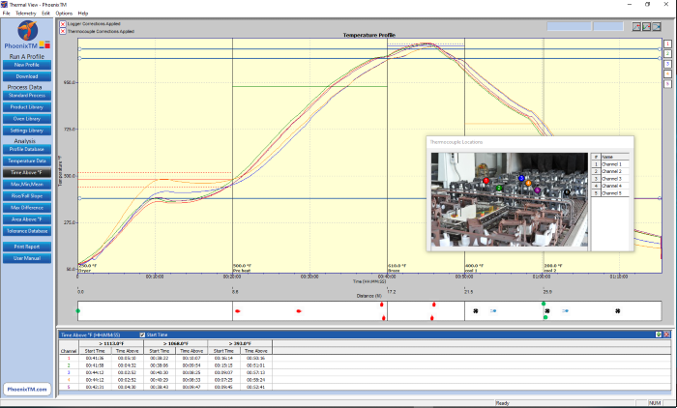Open the Oven Library
The width and height of the screenshot is (677, 408).
click(27, 119)
